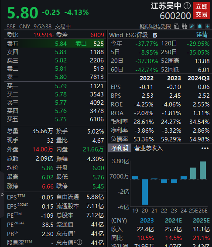Click the 总量 value 35.66万

pos(43,131)
